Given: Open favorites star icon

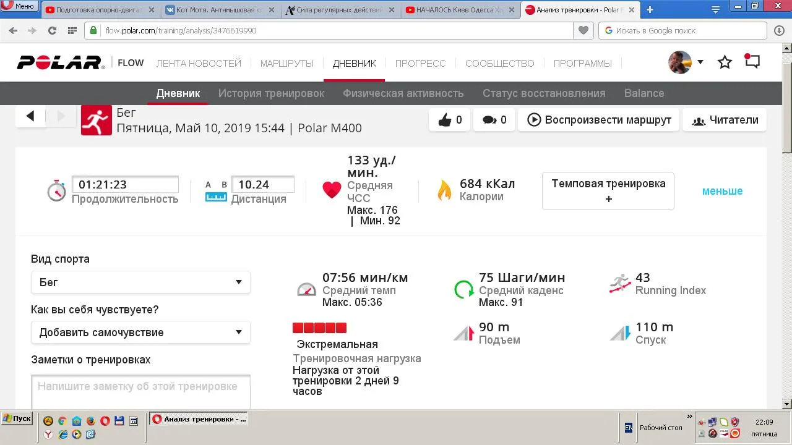Looking at the screenshot, I should (725, 62).
